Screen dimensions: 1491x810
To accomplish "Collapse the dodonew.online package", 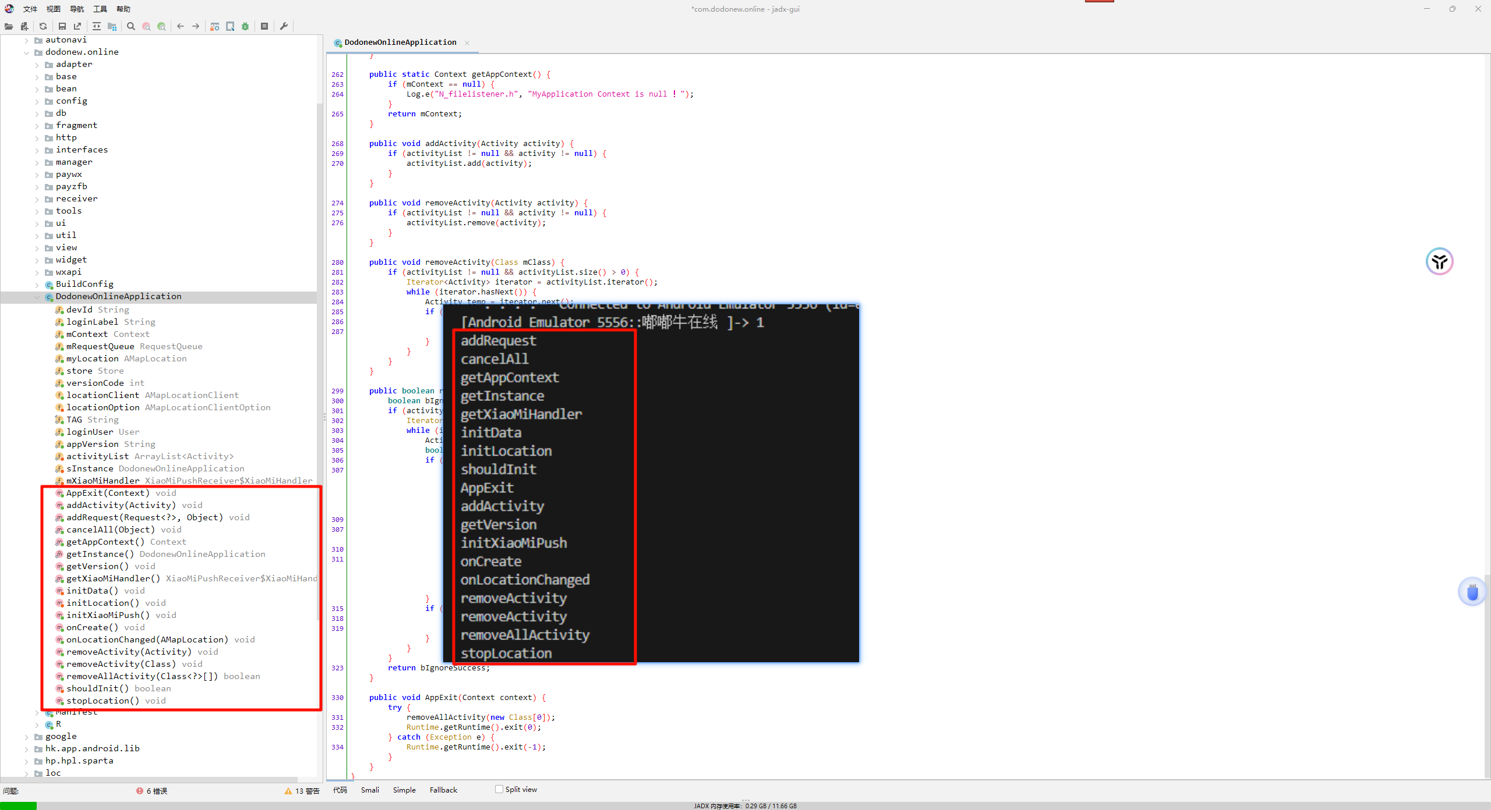I will click(27, 52).
